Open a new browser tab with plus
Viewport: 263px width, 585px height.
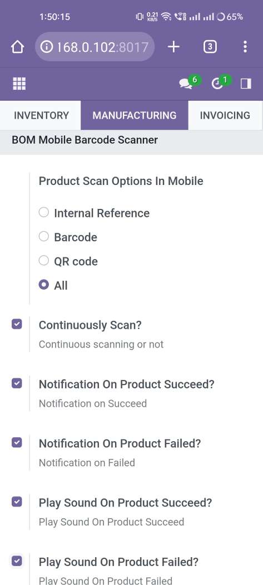173,47
